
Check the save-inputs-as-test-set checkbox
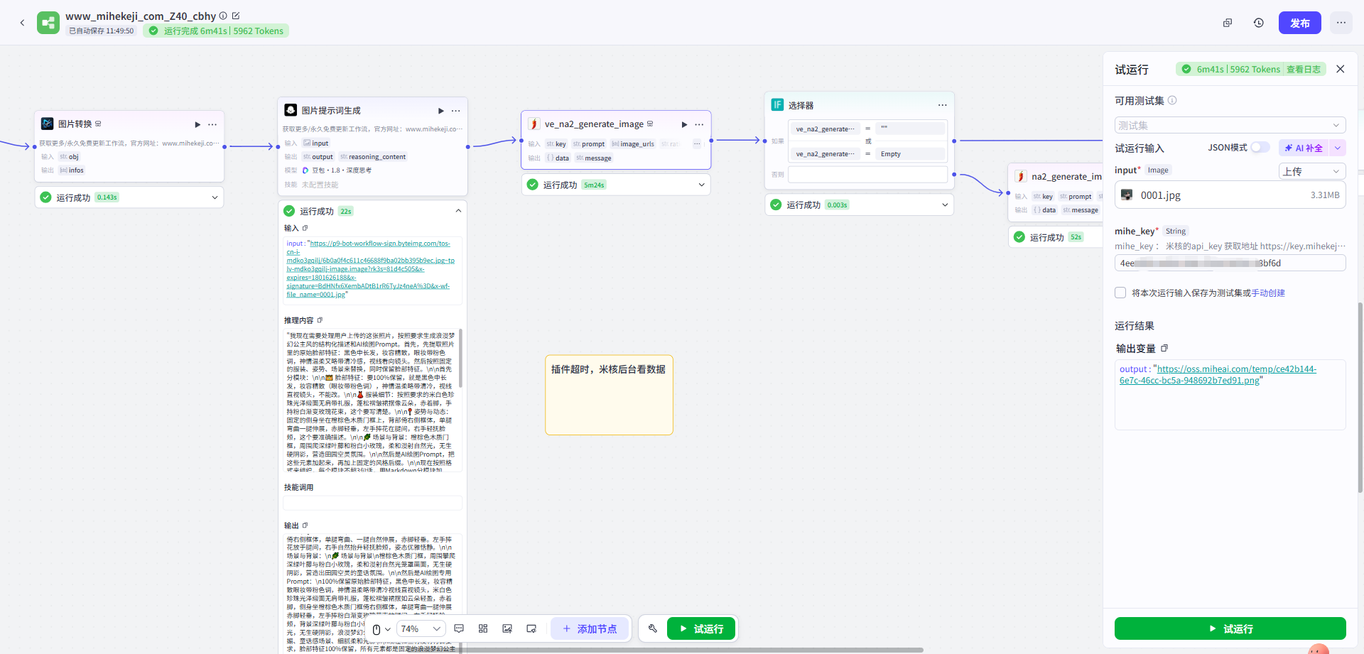click(1120, 293)
